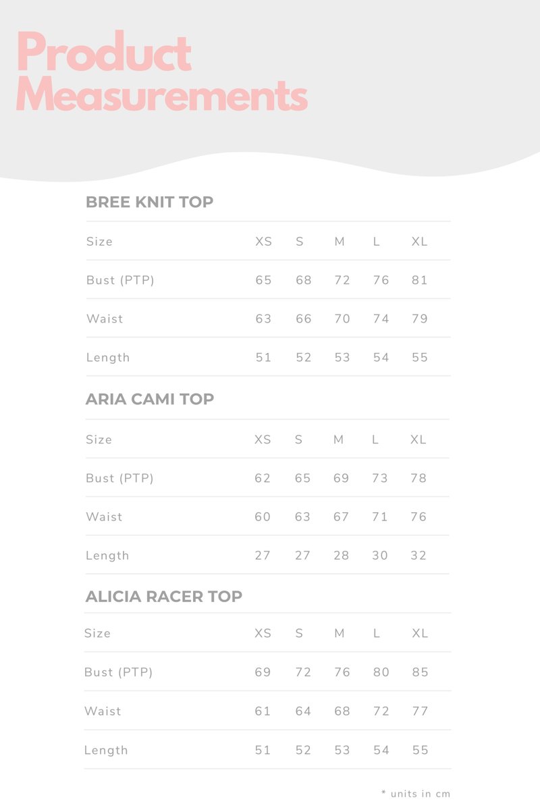Click the M size column in Alicia Racer Top
Image resolution: width=540 pixels, height=810 pixels.
(x=340, y=634)
